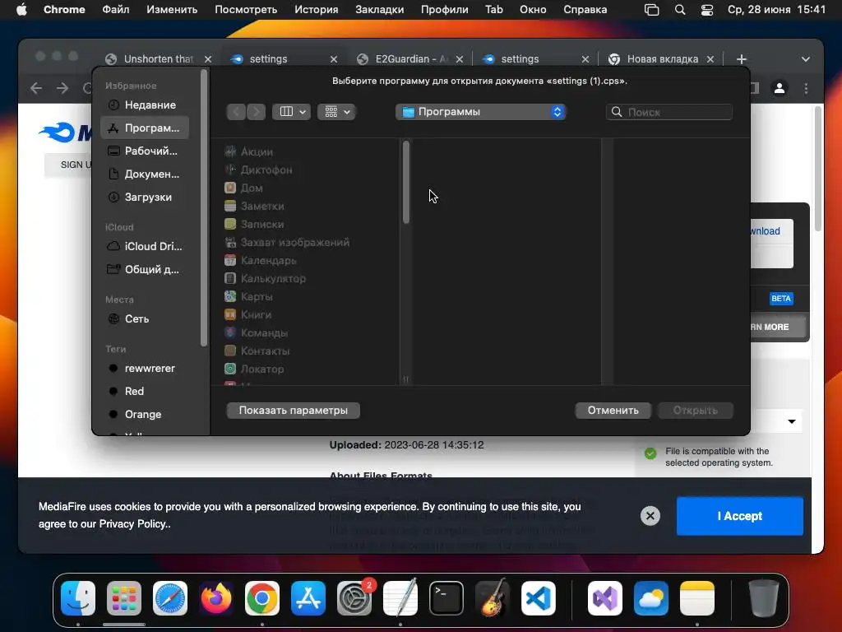Image resolution: width=842 pixels, height=632 pixels.
Task: Open GarageBand from the Dock
Action: [493, 598]
